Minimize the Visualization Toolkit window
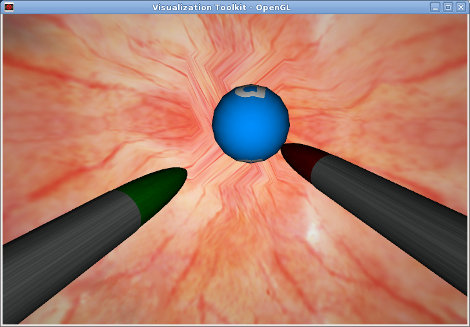Screen dimensions: 470x327 (435, 7)
